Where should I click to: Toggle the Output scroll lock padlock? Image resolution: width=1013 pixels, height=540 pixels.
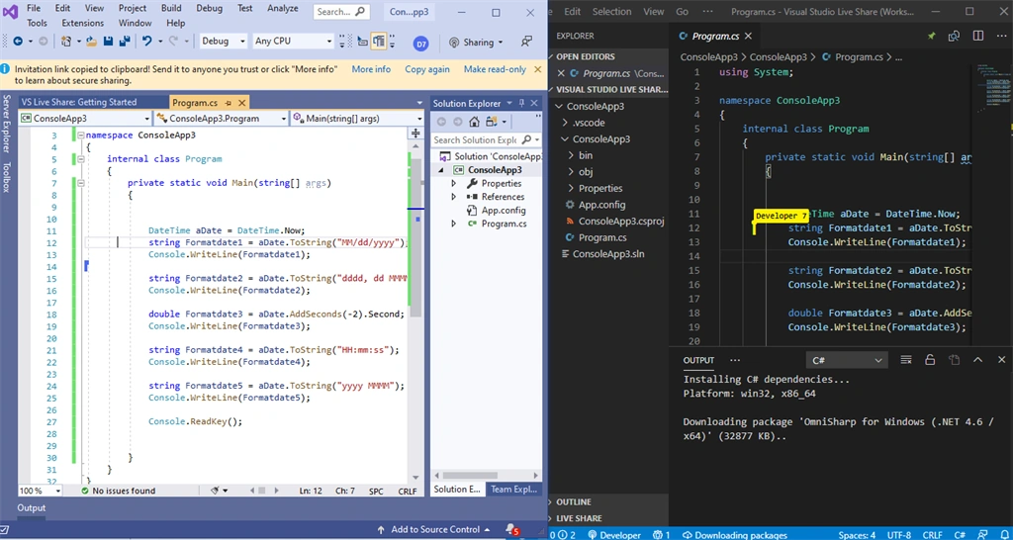point(930,360)
